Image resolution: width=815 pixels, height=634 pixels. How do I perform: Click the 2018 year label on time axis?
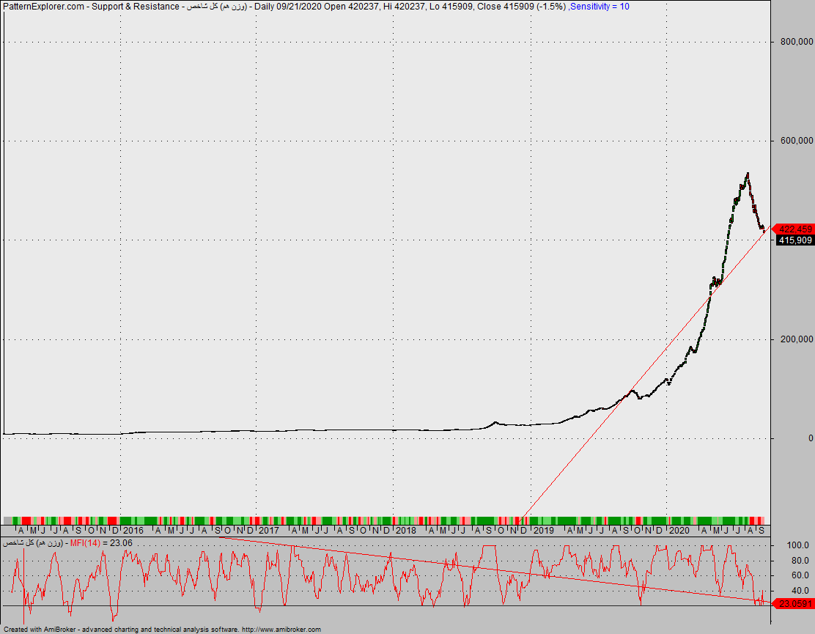tap(406, 531)
